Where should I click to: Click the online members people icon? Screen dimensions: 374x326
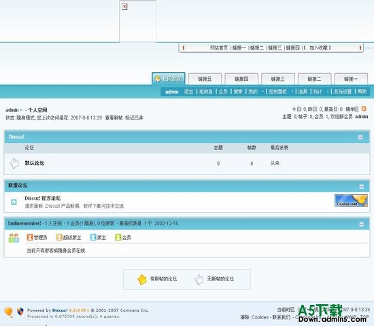(14, 238)
